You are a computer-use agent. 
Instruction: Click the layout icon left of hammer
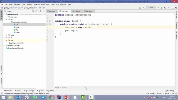point(140,8)
